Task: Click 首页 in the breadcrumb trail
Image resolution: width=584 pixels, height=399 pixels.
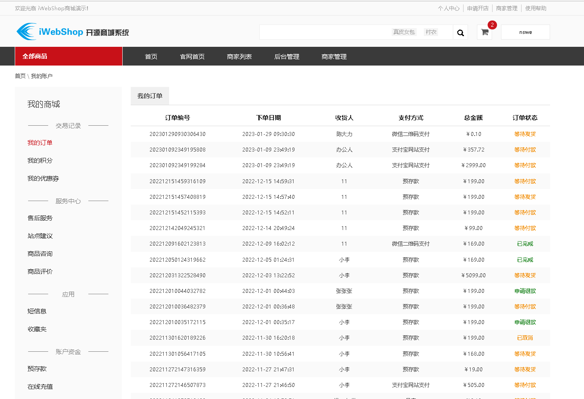Action: [20, 76]
